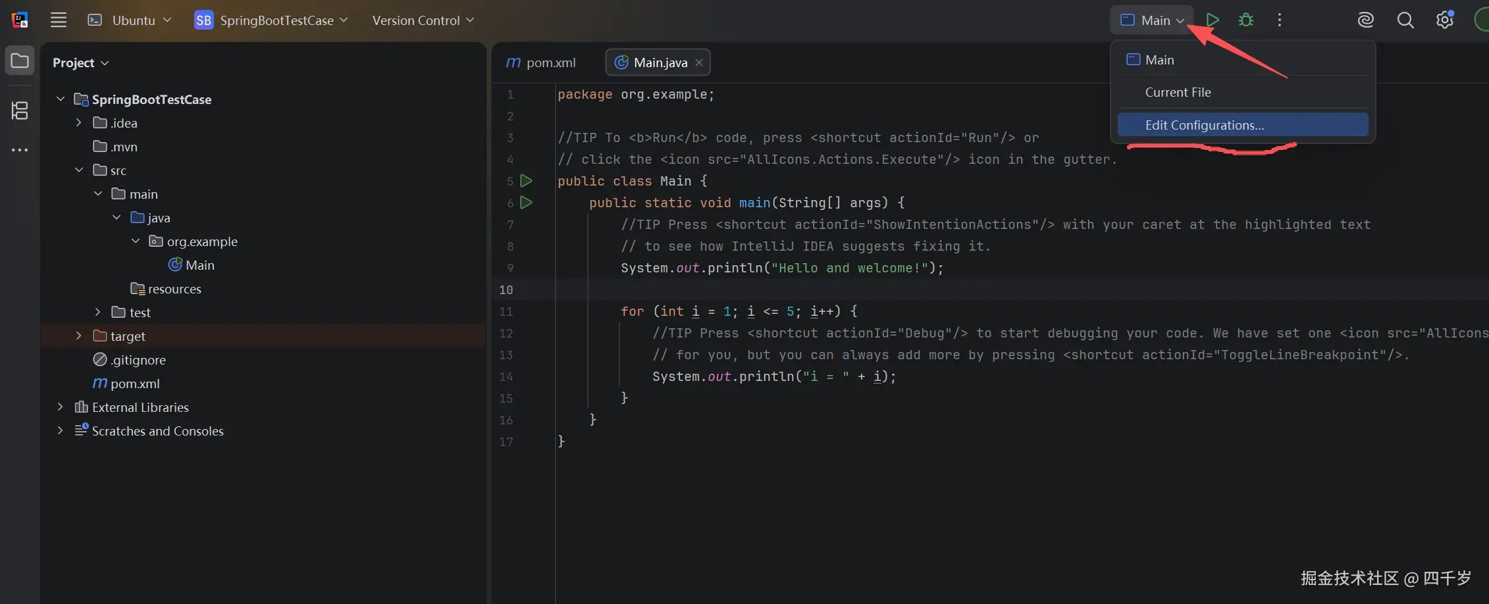Open more actions vertical dots menu

[x=1279, y=20]
